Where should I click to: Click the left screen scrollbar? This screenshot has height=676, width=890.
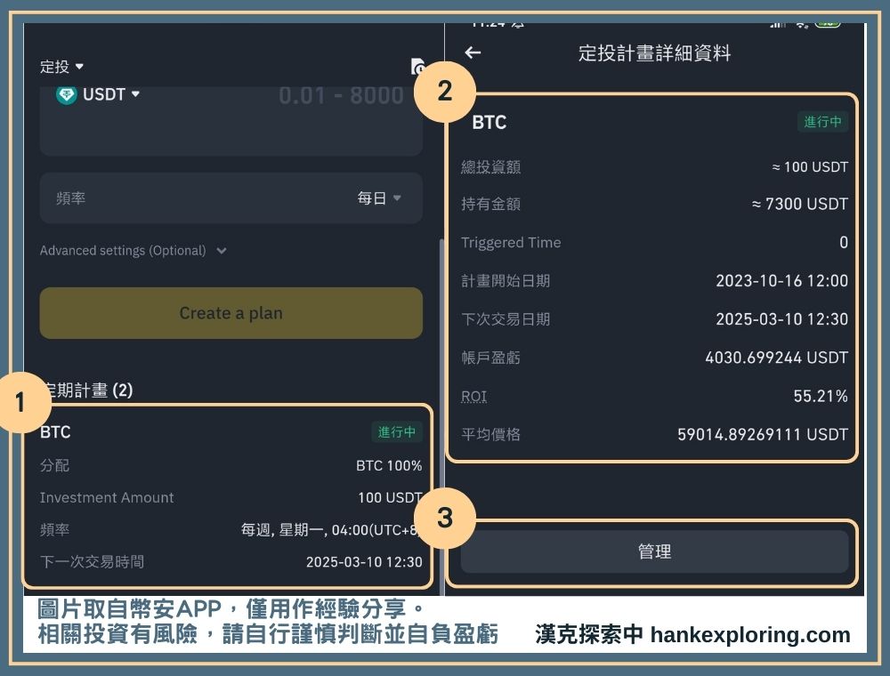point(441,417)
